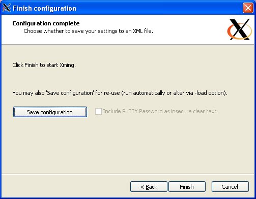Toggle the Include PuTTY Password checkbox
The height and width of the screenshot is (199, 256).
98,112
